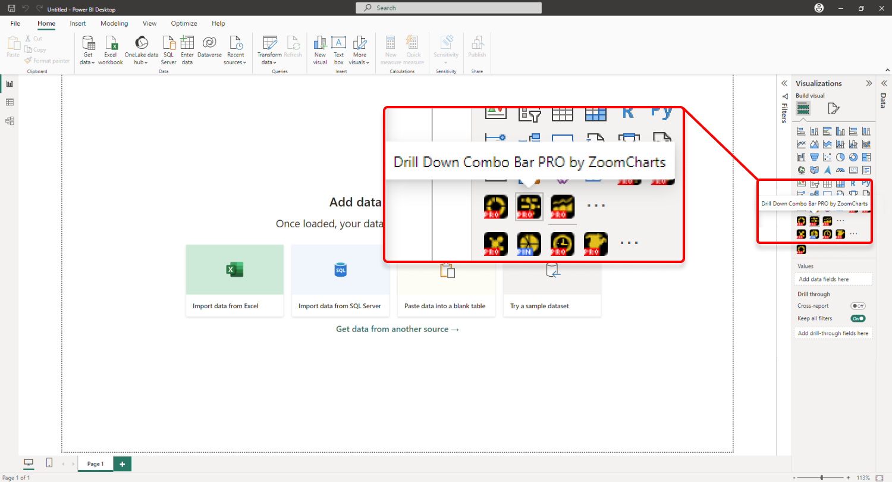
Task: Turn off Keep all filters switch
Action: click(858, 318)
